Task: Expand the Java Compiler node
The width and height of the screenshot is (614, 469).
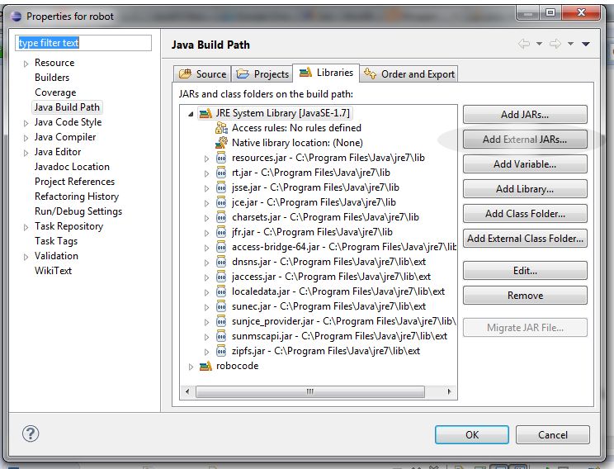Action: pos(26,138)
